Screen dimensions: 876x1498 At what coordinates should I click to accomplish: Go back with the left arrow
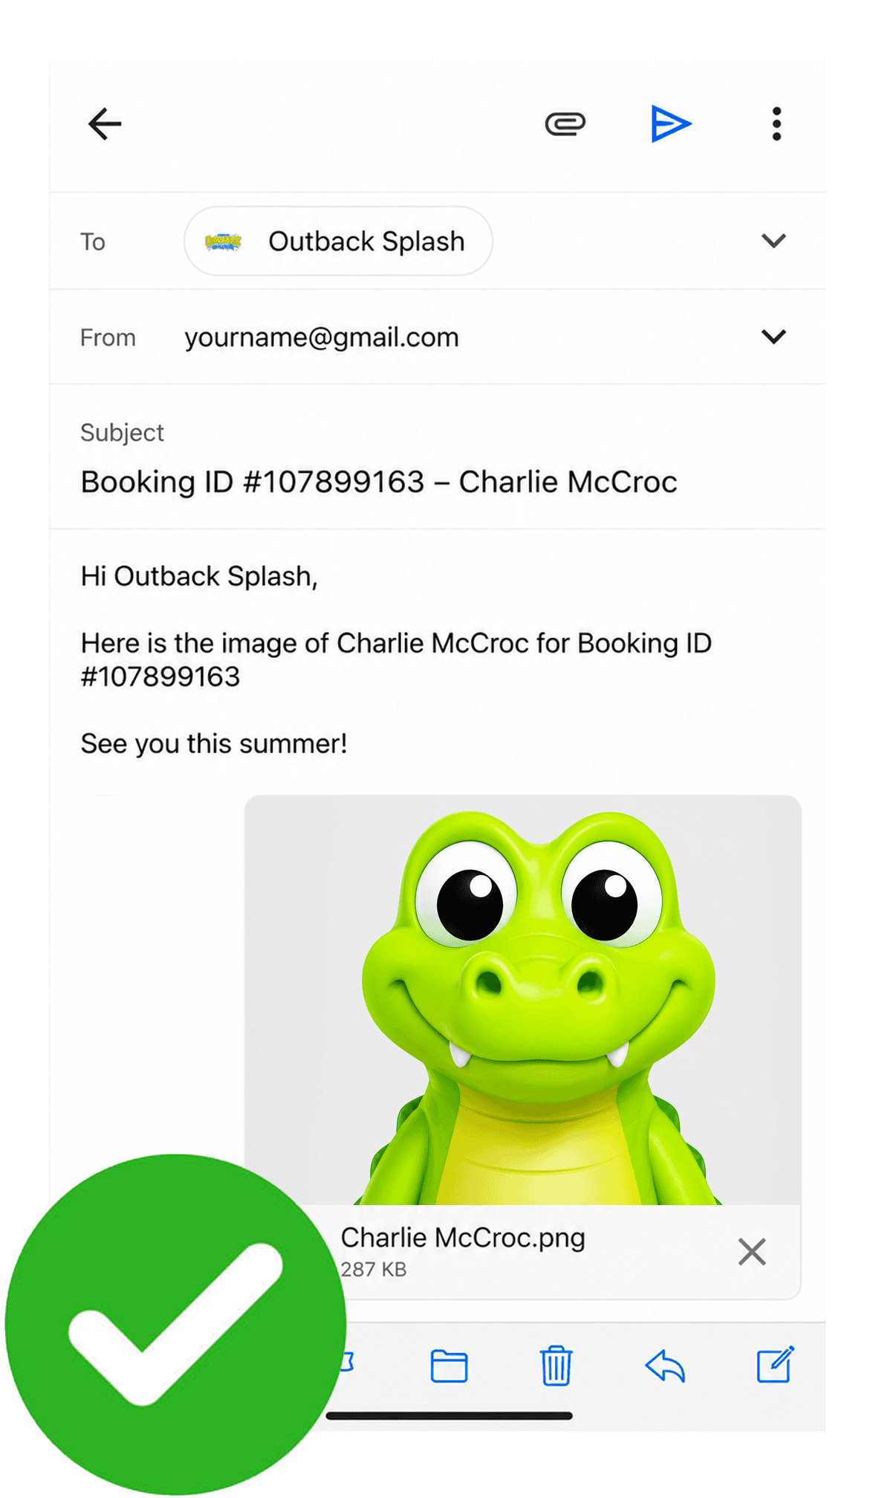104,123
